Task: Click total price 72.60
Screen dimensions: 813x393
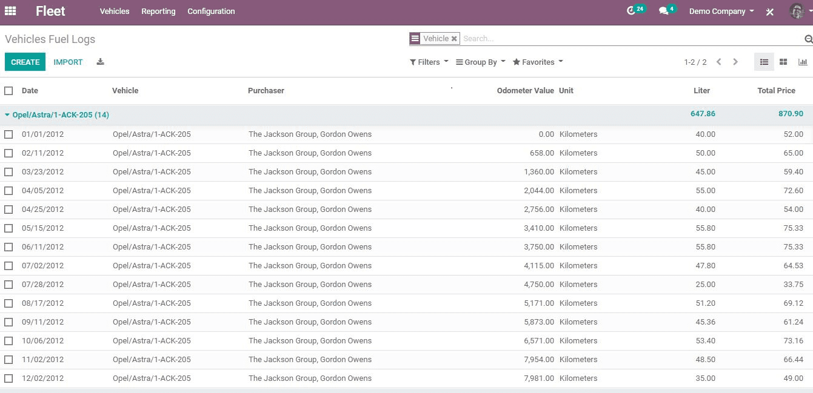Action: (794, 191)
